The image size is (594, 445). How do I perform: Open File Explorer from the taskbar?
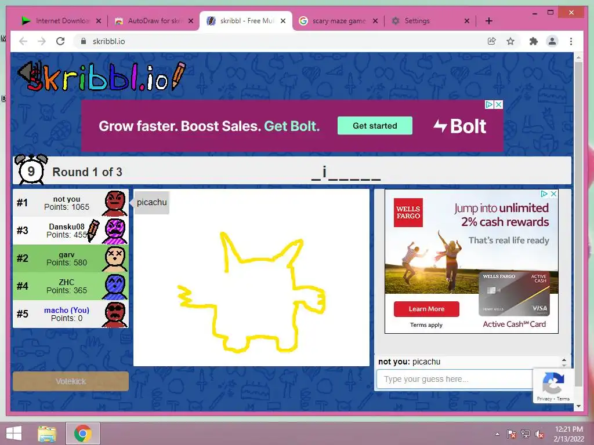47,433
